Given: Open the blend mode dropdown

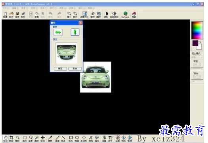Looking at the screenshot, I should pyautogui.click(x=197, y=57).
